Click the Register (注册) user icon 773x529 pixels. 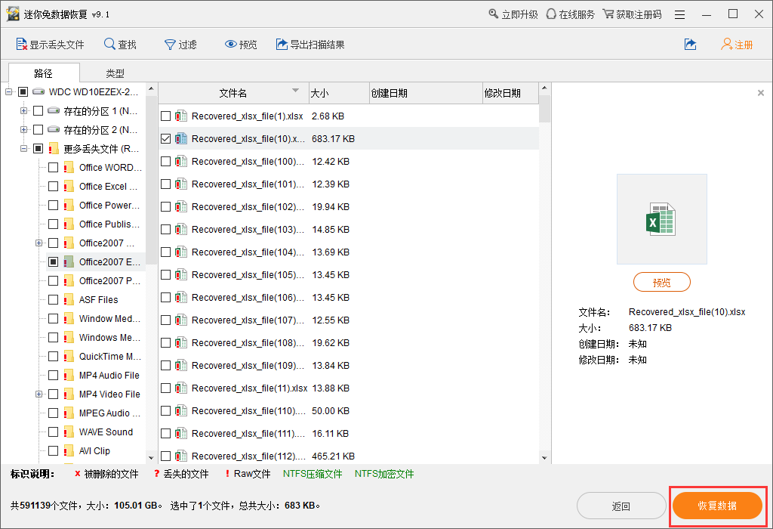pyautogui.click(x=727, y=45)
